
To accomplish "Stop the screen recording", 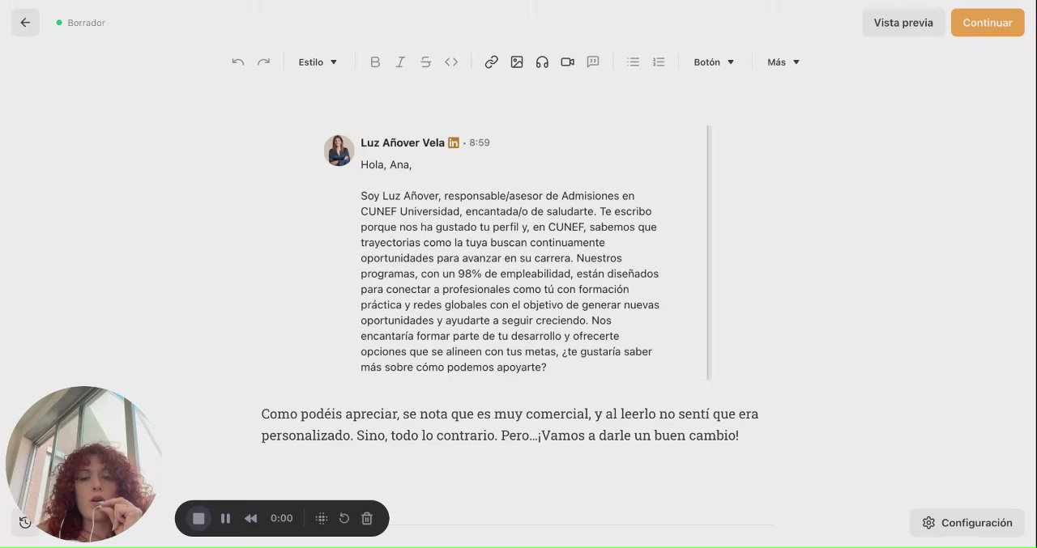I will tap(198, 518).
